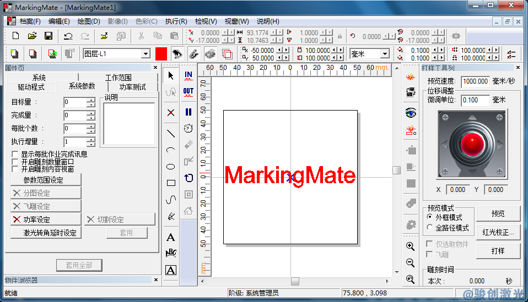This screenshot has height=302, width=528.
Task: Click the Save file toolbar icon
Action: pos(49,36)
